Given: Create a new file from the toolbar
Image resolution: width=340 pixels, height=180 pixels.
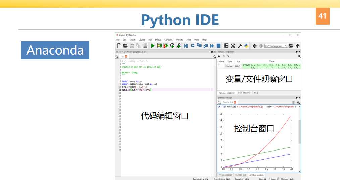Looking at the screenshot, I should tap(119, 46).
